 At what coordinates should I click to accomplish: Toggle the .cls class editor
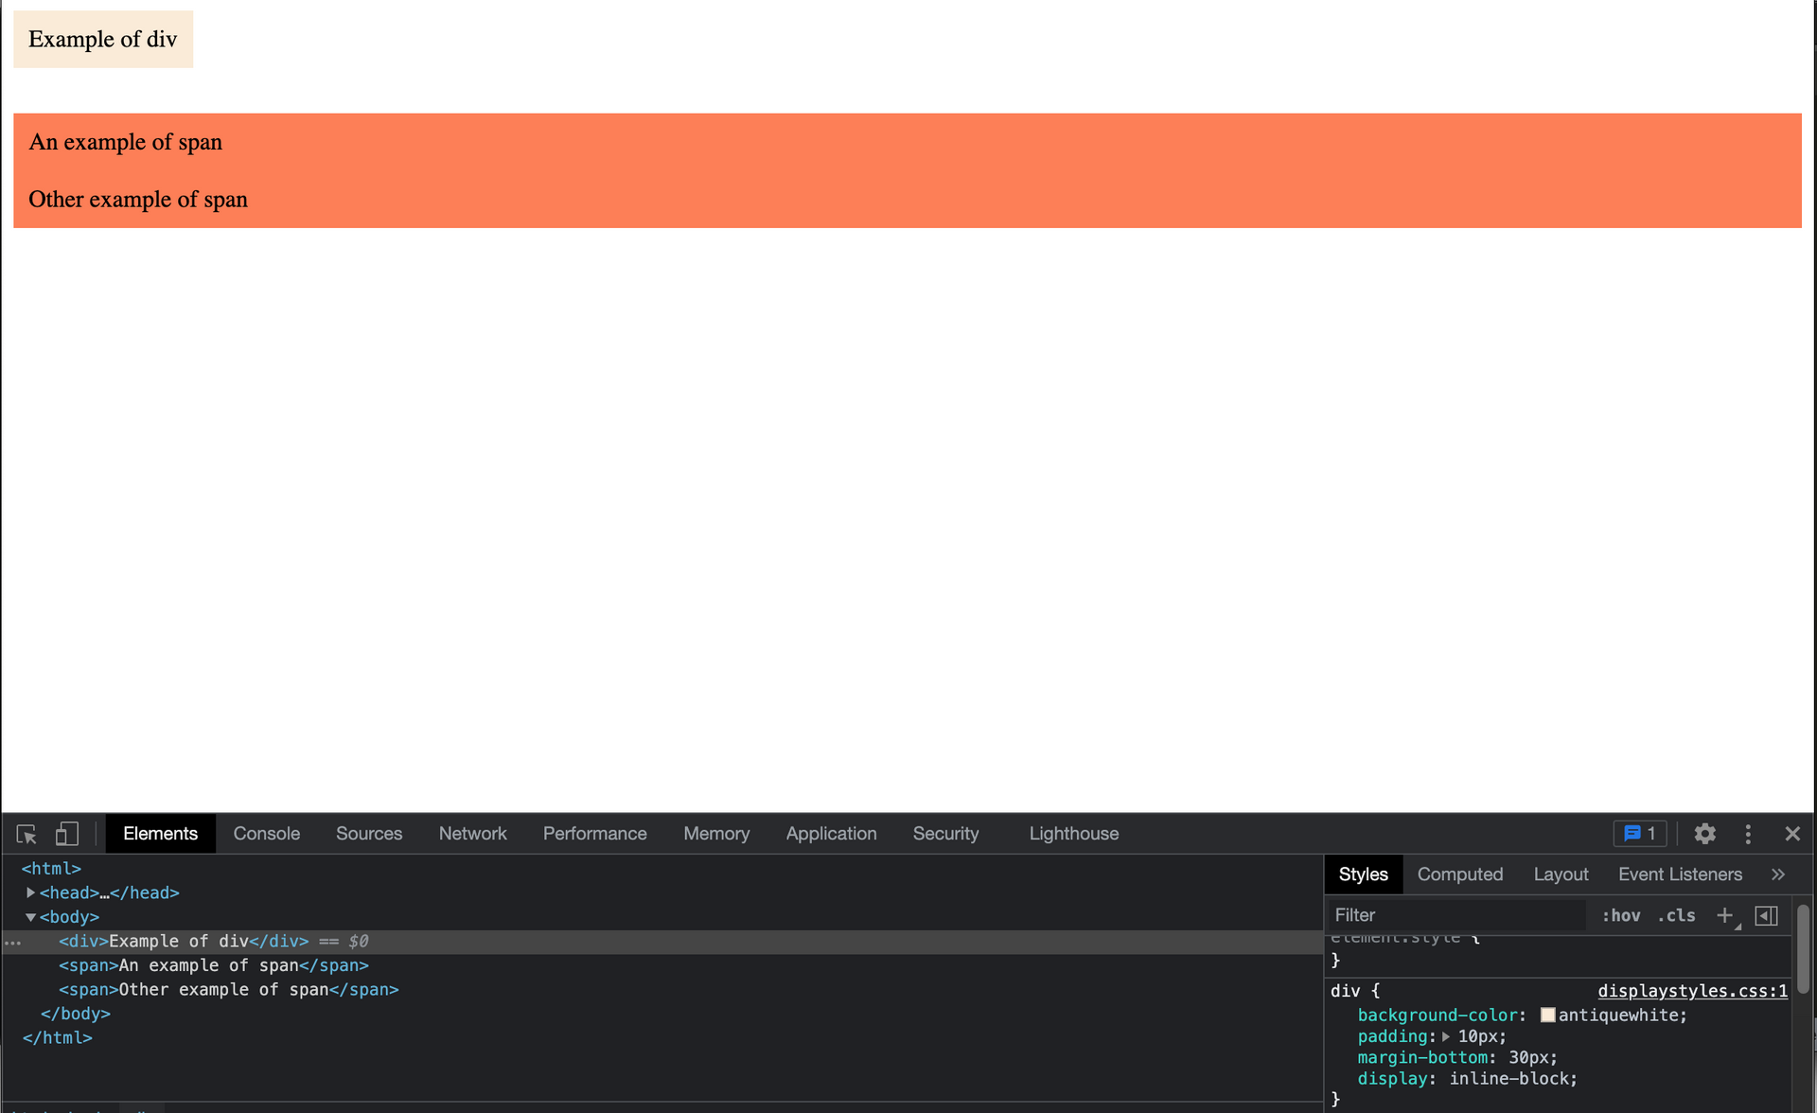(x=1676, y=915)
